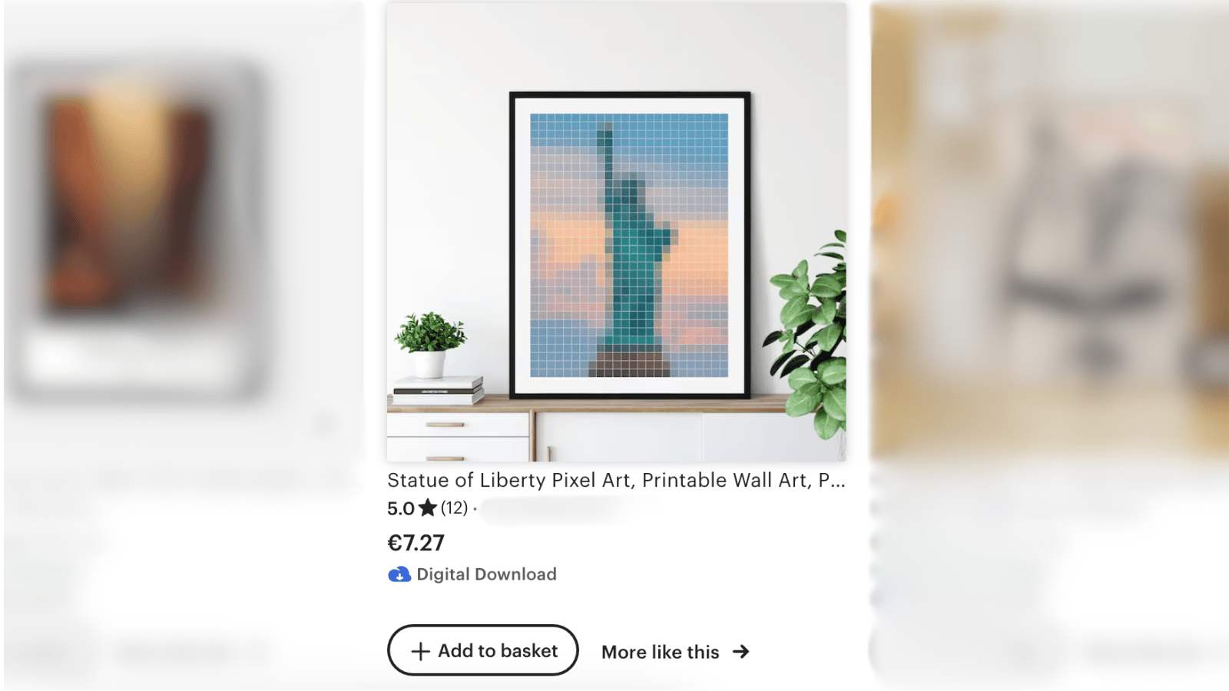This screenshot has width=1229, height=691.
Task: Click the €7.27 price
Action: pyautogui.click(x=416, y=543)
